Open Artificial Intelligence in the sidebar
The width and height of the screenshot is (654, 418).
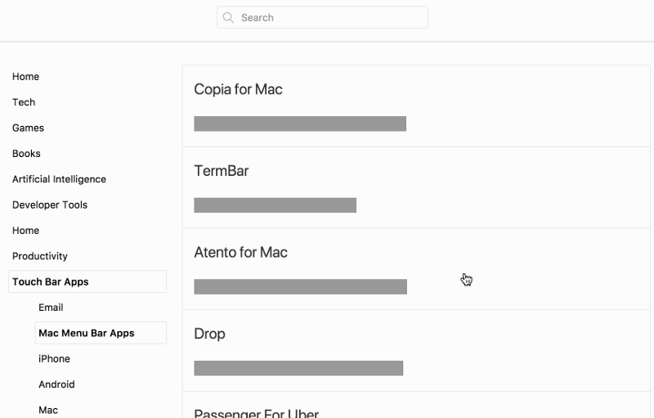59,179
